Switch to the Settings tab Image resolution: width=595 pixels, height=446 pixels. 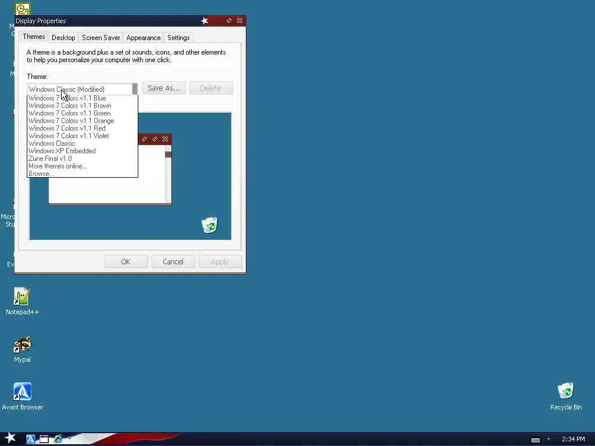click(178, 38)
